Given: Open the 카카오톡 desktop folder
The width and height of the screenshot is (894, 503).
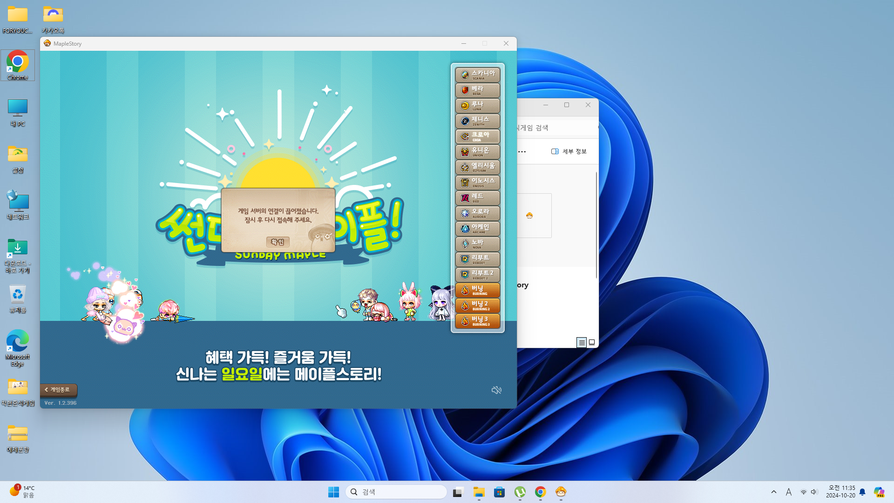Looking at the screenshot, I should click(53, 20).
